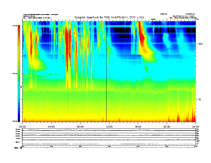The width and height of the screenshot is (211, 163).
Task: Click the -155.00 colorbar value
Action: [15, 121]
